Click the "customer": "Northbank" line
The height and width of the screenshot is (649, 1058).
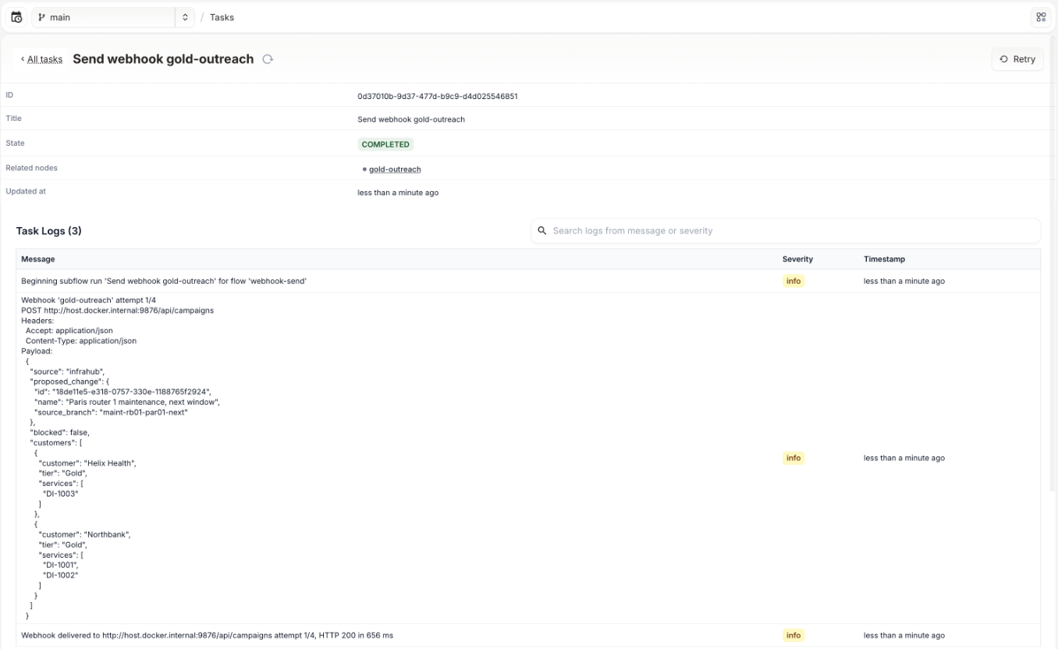coord(84,535)
